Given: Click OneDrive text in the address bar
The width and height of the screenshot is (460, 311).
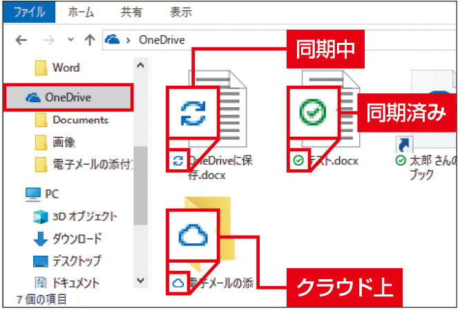Looking at the screenshot, I should [162, 39].
